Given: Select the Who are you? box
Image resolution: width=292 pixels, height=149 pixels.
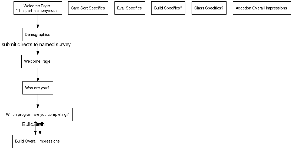Looking at the screenshot, I should tap(38, 88).
